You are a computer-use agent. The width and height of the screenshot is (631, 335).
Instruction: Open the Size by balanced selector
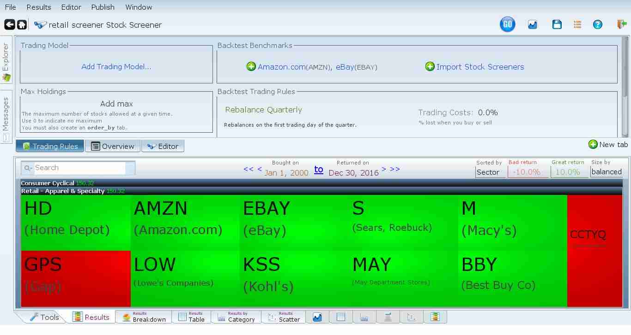point(607,172)
